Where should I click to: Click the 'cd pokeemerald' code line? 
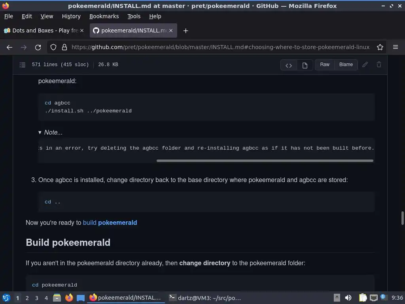[x=55, y=285]
